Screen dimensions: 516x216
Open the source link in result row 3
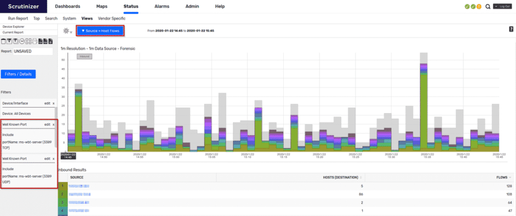79,202
